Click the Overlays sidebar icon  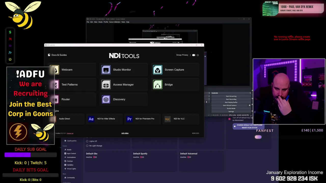pos(65,161)
